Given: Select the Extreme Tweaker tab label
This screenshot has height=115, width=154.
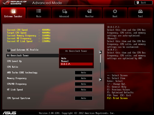Looking at the screenshot, I should 13,16.
